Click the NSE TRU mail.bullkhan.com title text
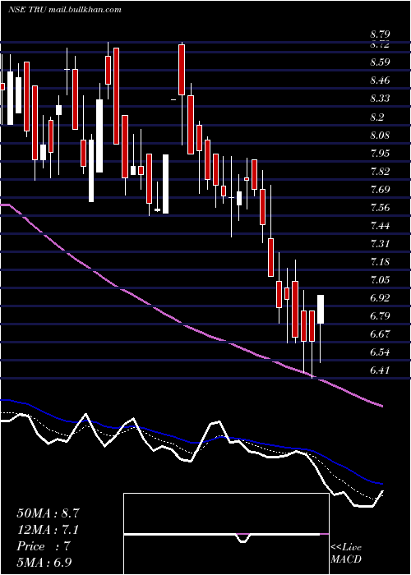The image size is (411, 575). pos(65,10)
